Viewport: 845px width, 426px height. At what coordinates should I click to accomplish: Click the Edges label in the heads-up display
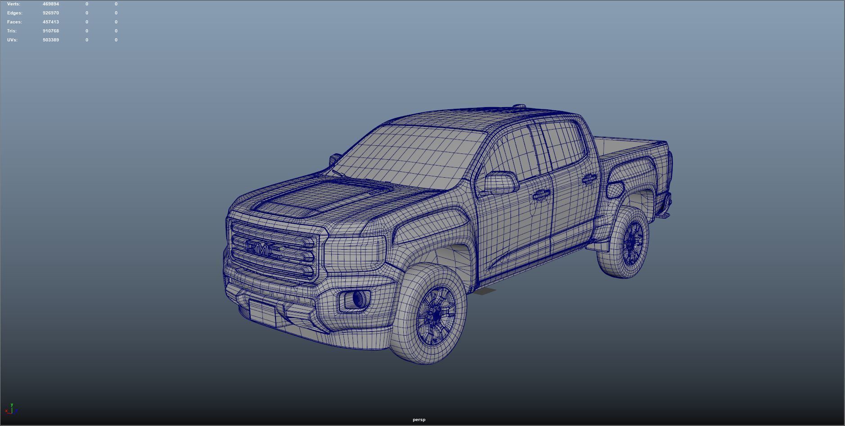coord(15,13)
